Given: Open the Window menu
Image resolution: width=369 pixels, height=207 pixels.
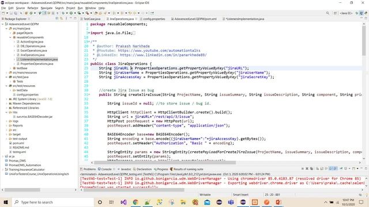Looking at the screenshot, I should (91, 8).
